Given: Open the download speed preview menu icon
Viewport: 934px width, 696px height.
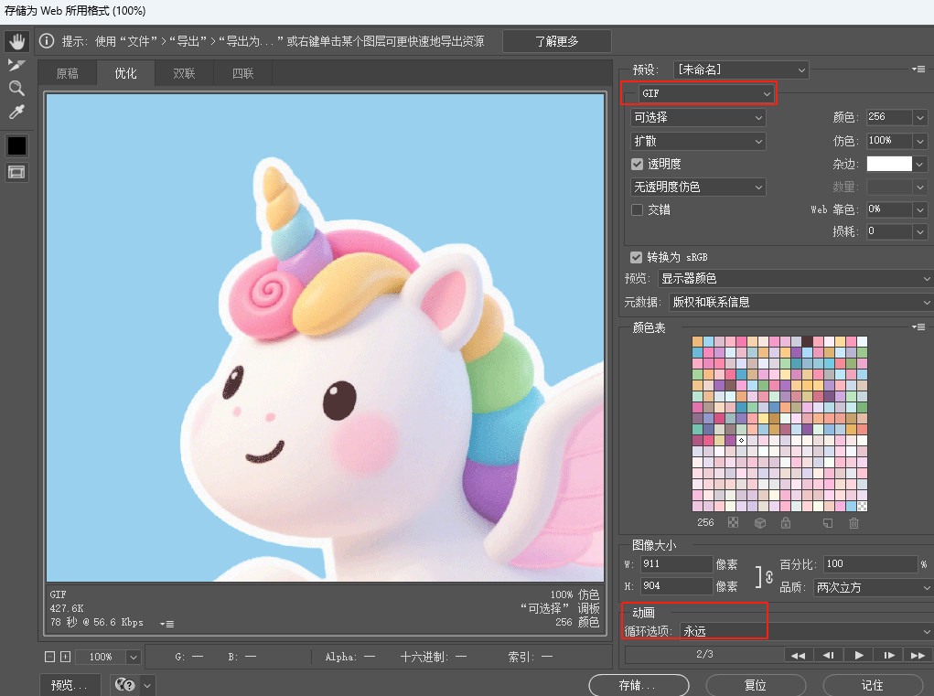Looking at the screenshot, I should tap(166, 624).
